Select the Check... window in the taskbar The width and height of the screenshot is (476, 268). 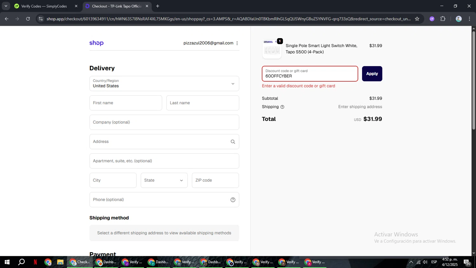80,262
